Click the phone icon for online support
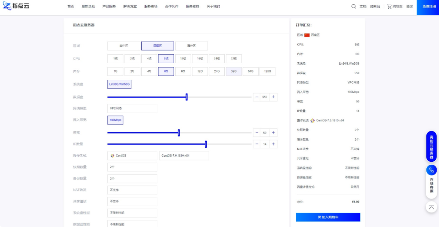Image resolution: width=439 pixels, height=227 pixels. tap(431, 170)
